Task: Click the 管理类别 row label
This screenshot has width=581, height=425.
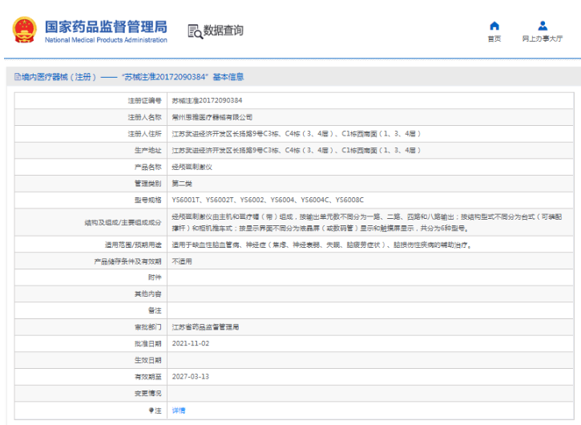Action: (x=147, y=183)
